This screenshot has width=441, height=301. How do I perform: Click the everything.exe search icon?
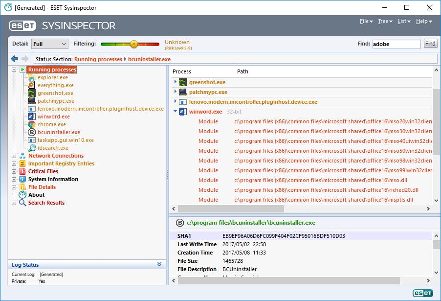(x=32, y=85)
